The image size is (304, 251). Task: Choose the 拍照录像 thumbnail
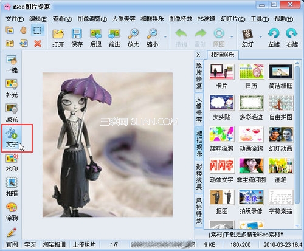coord(251,197)
